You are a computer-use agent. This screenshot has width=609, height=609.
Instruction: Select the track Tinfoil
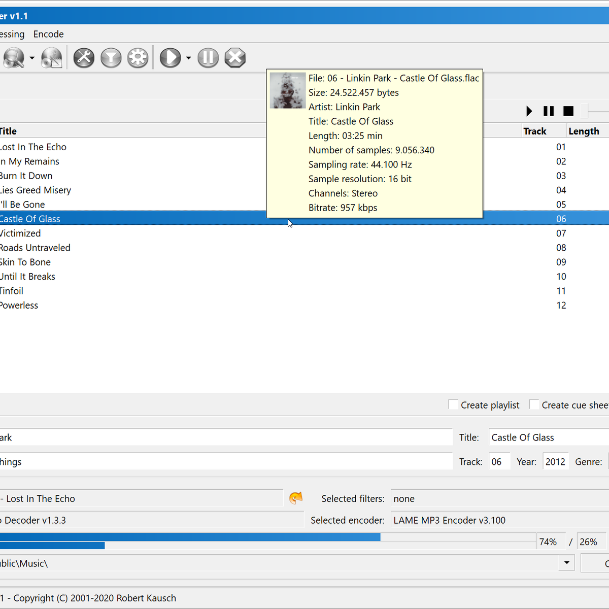coord(304,291)
